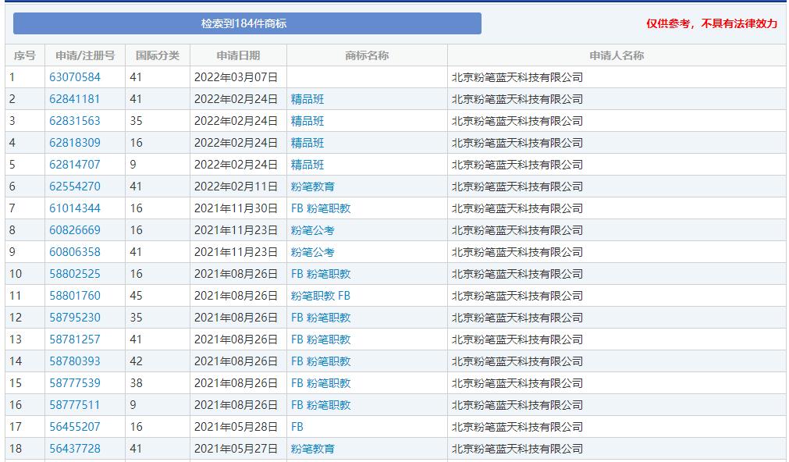Click class 38 in row 15

tap(136, 383)
